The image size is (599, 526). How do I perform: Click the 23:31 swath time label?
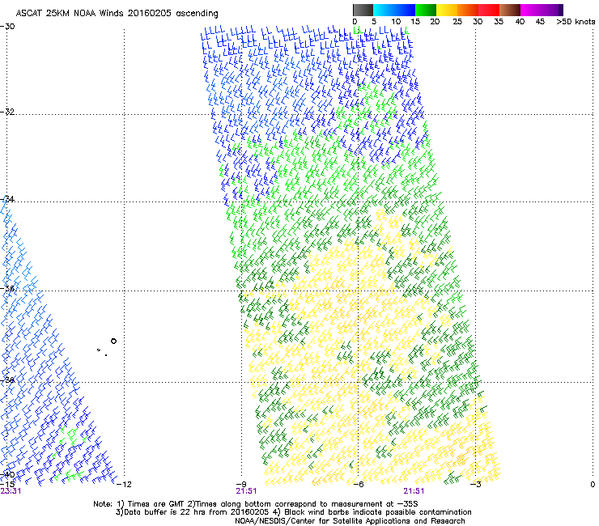[x=11, y=491]
